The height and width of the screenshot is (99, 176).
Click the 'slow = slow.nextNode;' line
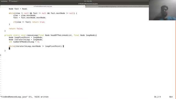[25, 15]
